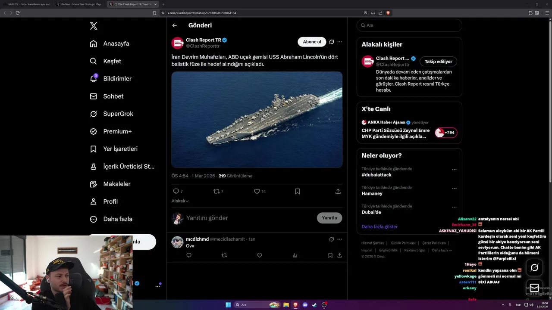The image size is (552, 310).
Task: Click the Grok icon on mcdlzhmd reply
Action: (332, 239)
